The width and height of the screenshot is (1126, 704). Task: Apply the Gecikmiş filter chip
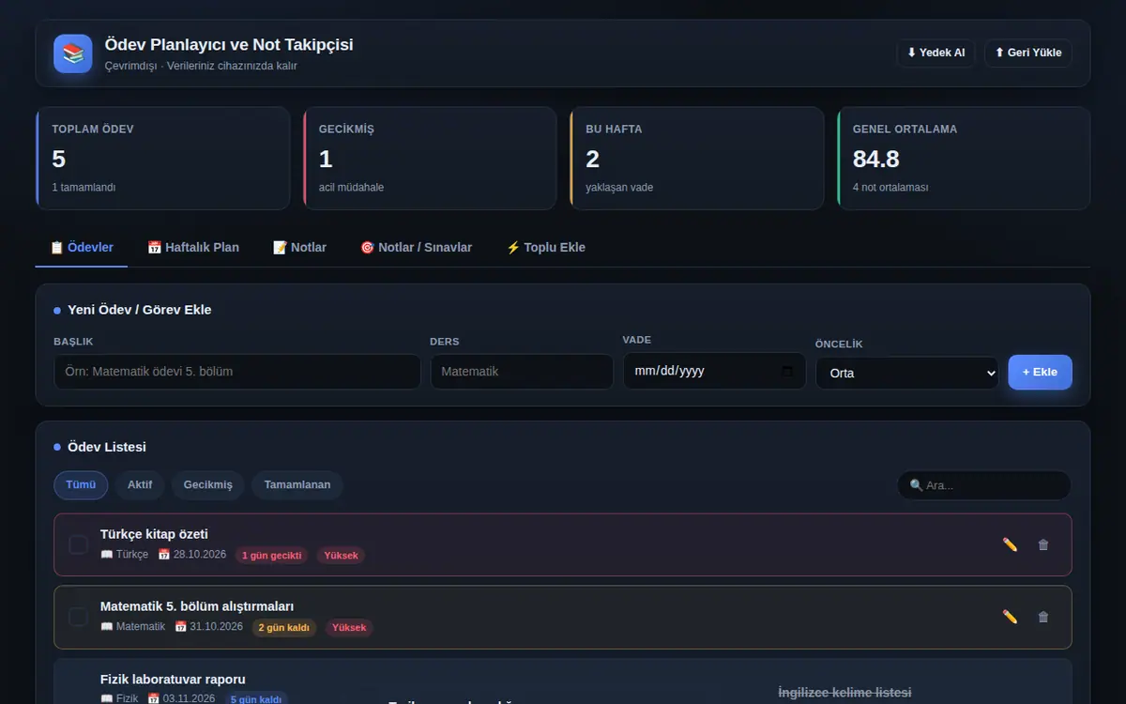click(208, 485)
